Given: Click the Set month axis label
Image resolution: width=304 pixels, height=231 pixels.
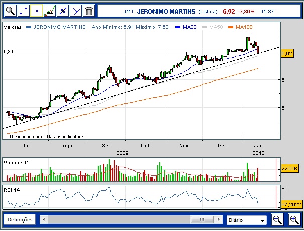Looking at the screenshot, I should tap(106, 146).
